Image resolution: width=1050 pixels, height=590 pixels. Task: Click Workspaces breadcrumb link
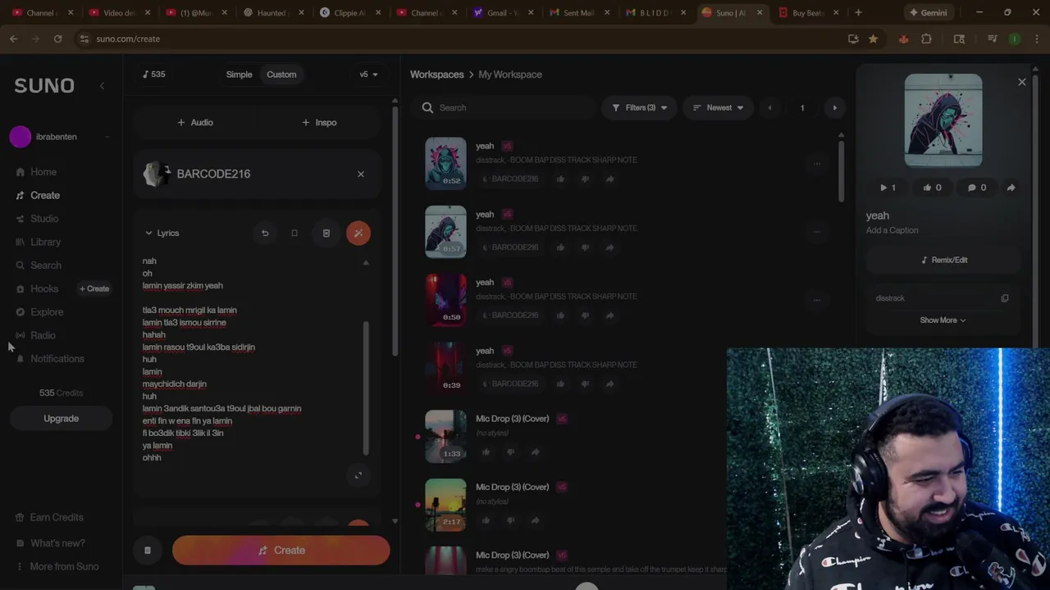tap(437, 75)
